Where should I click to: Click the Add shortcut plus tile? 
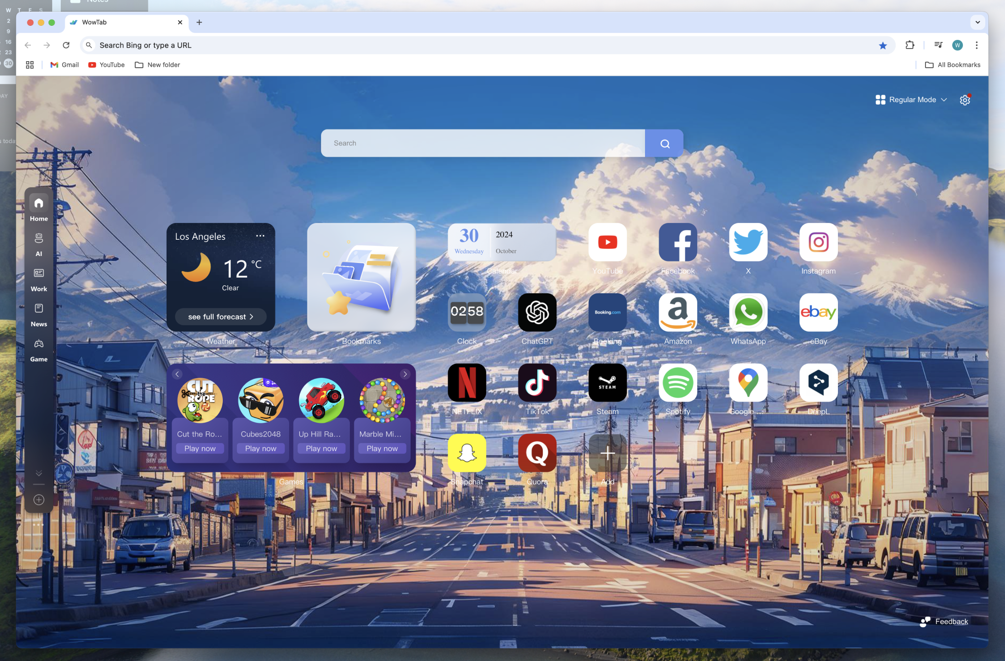click(608, 453)
